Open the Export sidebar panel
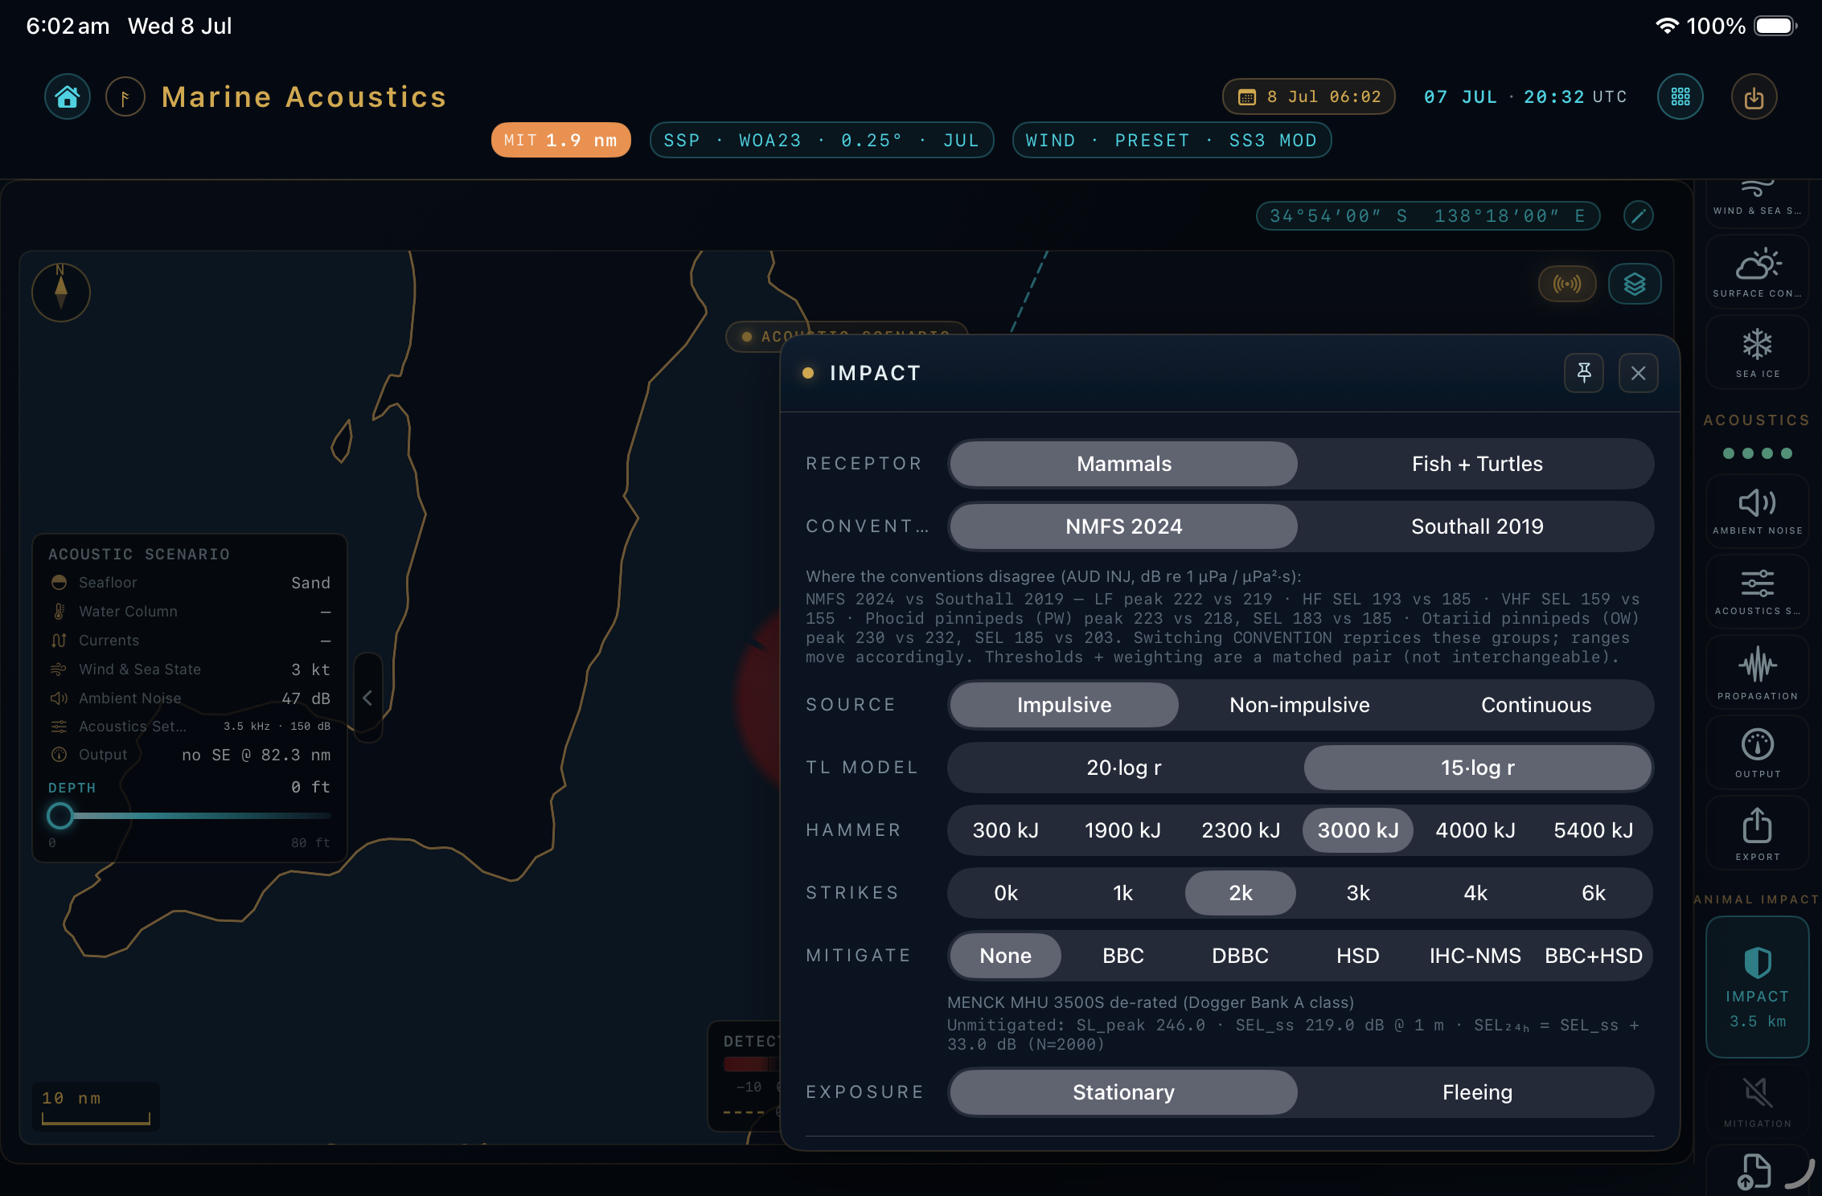This screenshot has width=1822, height=1196. pyautogui.click(x=1757, y=834)
